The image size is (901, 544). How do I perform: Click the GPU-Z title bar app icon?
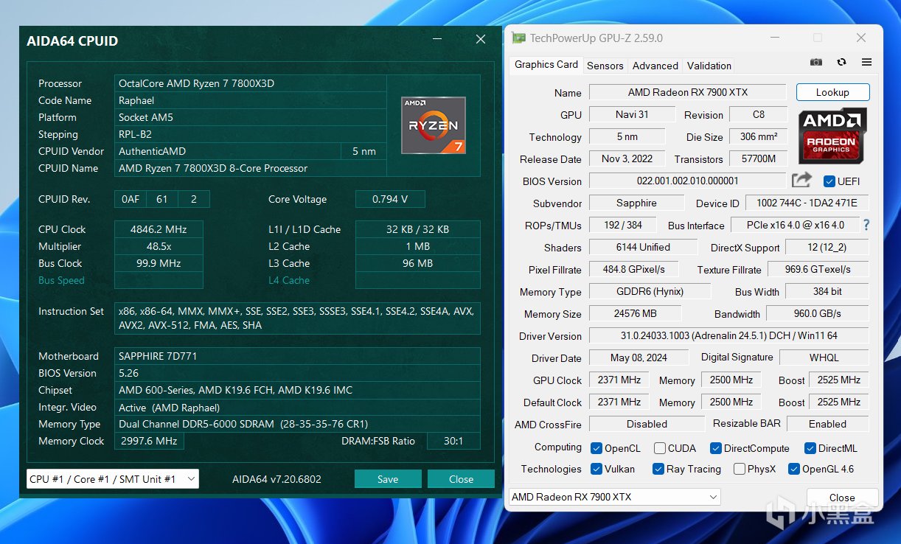(519, 38)
